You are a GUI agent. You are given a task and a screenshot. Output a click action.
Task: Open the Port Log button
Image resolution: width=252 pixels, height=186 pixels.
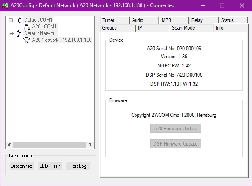click(78, 166)
